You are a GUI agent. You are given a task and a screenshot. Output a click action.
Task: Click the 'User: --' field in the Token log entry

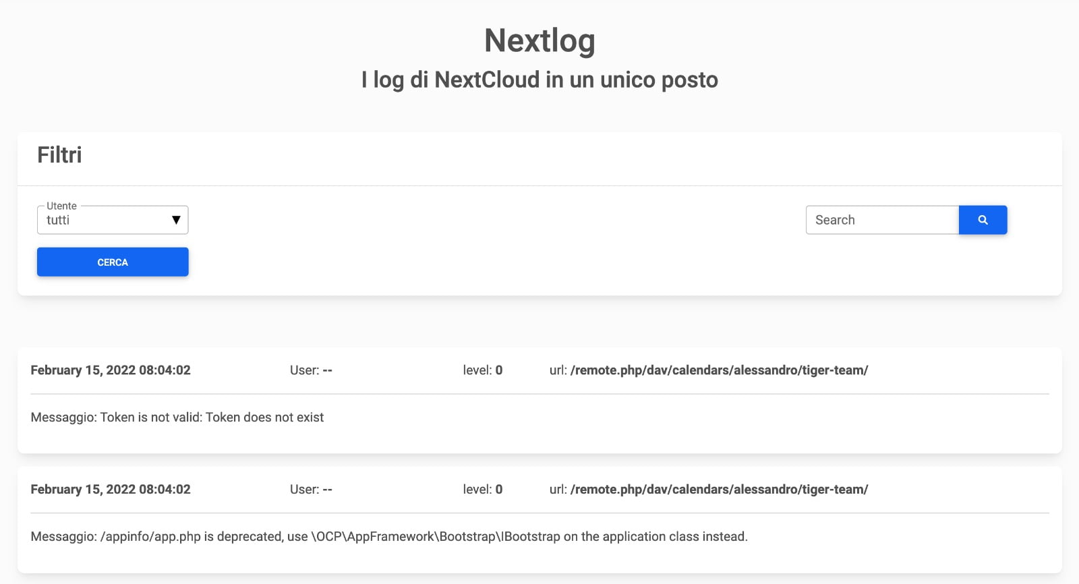pyautogui.click(x=311, y=370)
